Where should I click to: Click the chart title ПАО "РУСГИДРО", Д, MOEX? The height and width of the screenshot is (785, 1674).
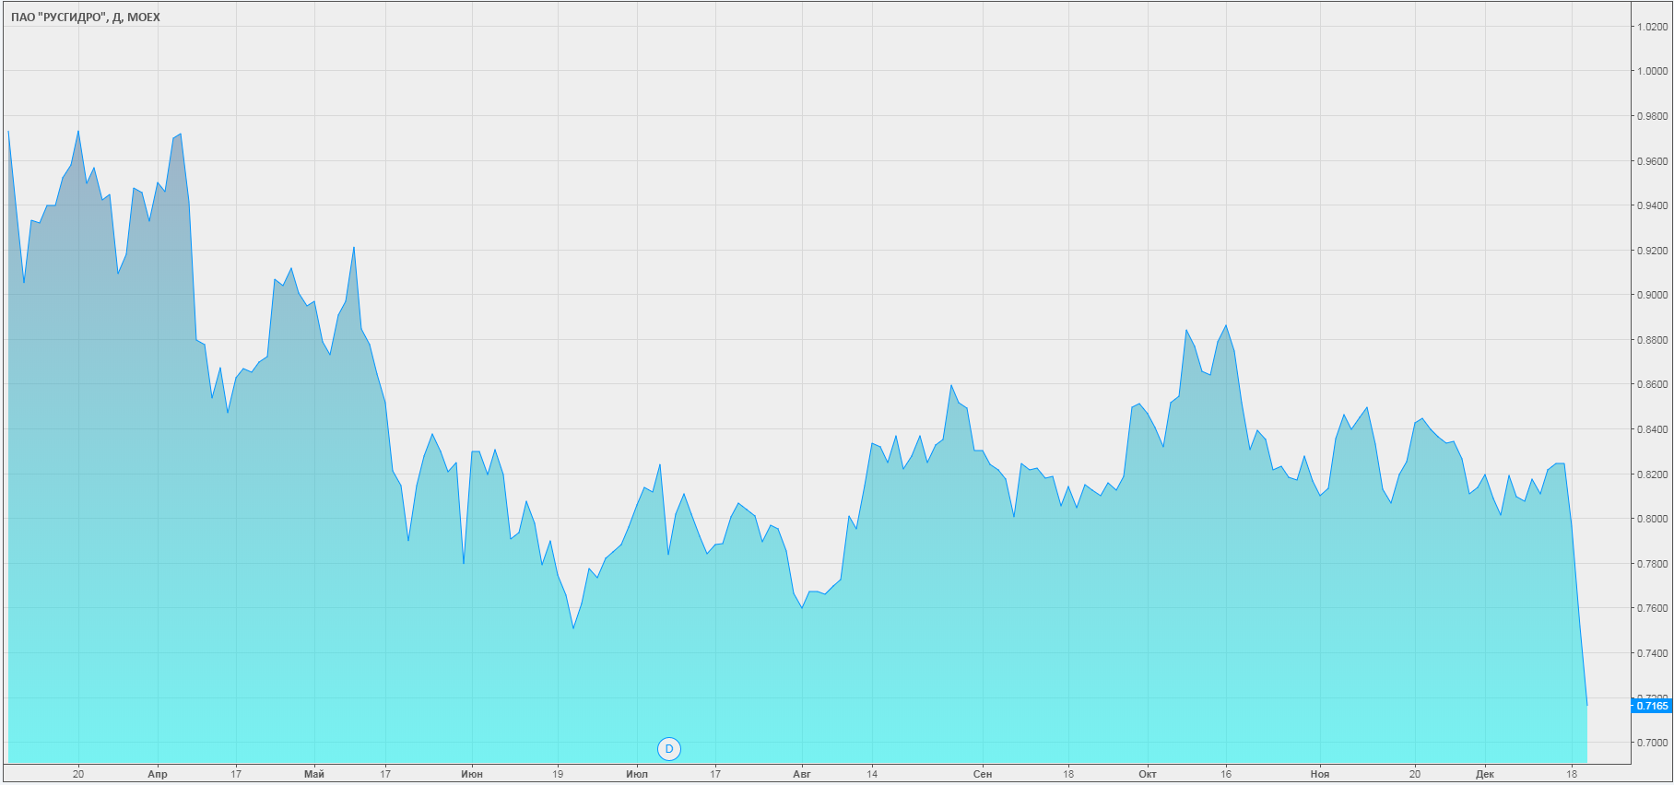click(x=86, y=18)
